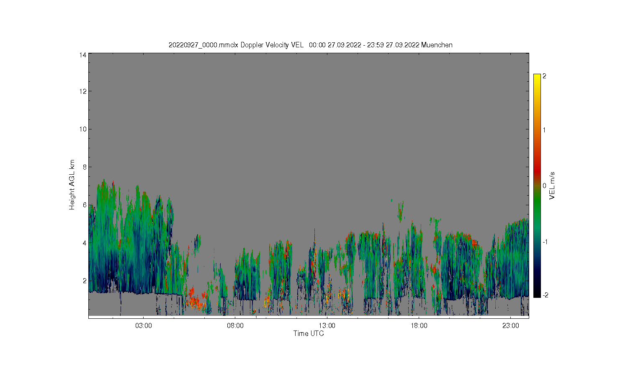
Task: Click the height axis label 10
Action: point(83,129)
